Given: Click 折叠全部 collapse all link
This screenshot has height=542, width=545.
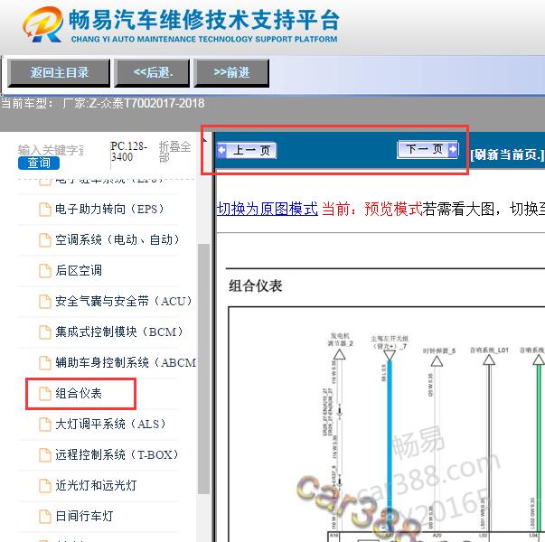Looking at the screenshot, I should coord(174,152).
